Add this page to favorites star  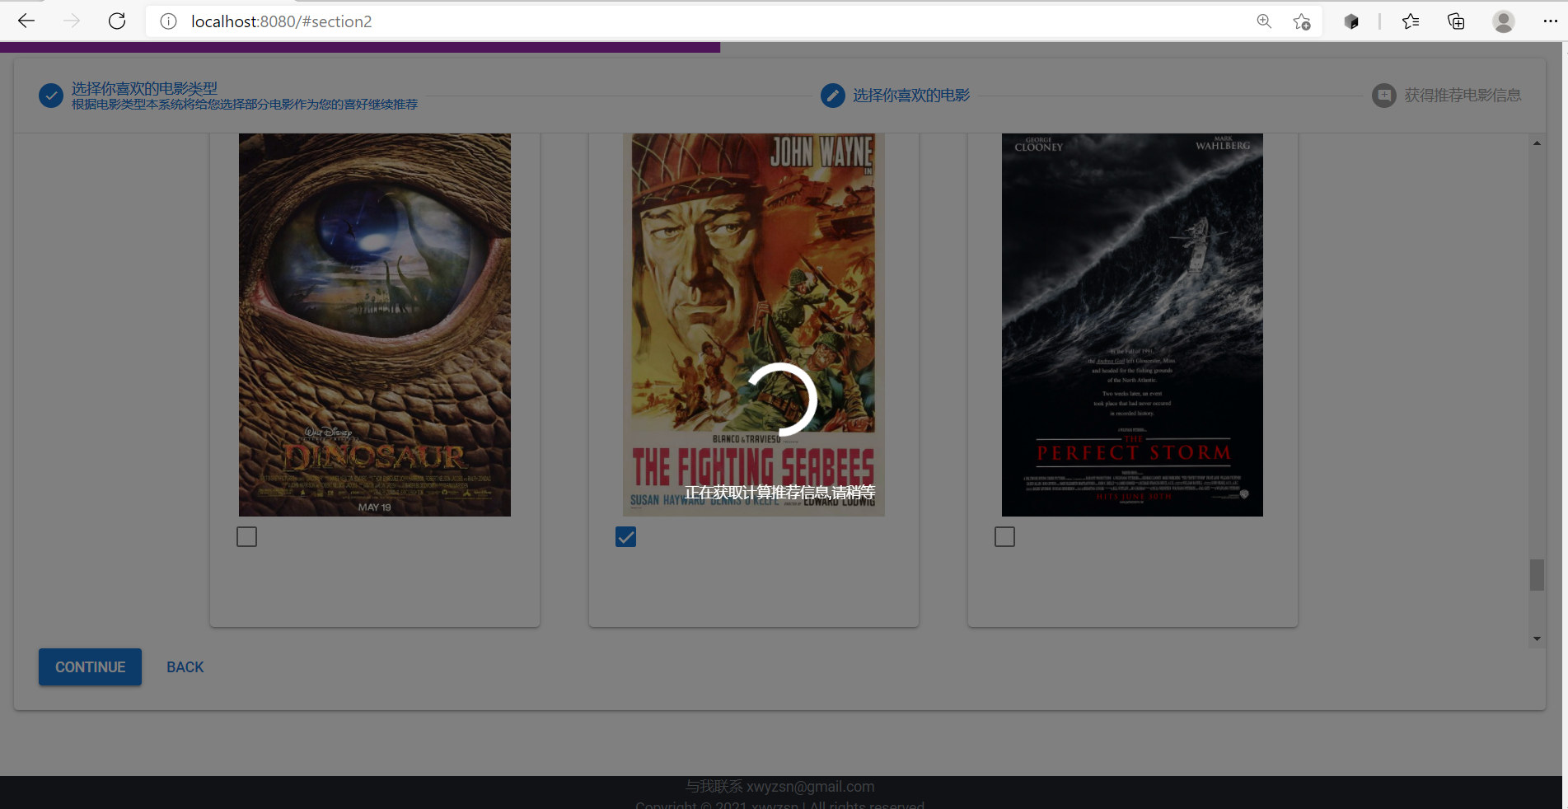tap(1302, 21)
